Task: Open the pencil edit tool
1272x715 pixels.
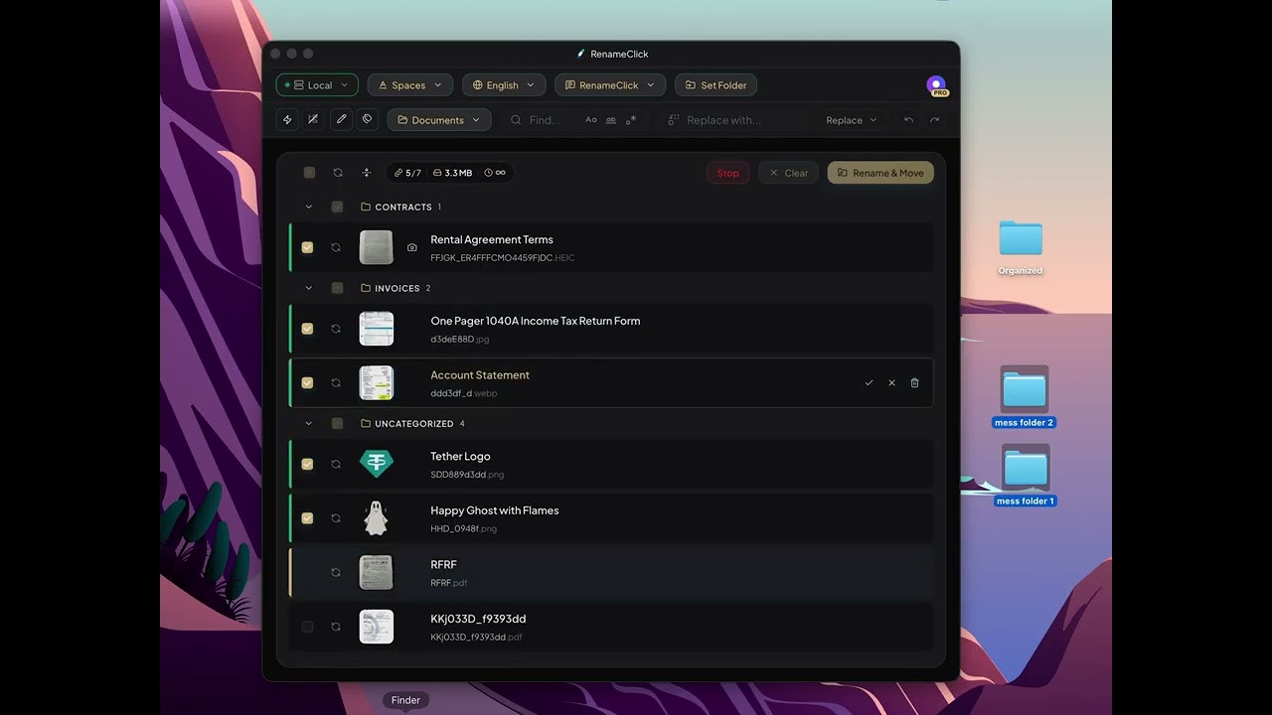Action: pos(342,119)
